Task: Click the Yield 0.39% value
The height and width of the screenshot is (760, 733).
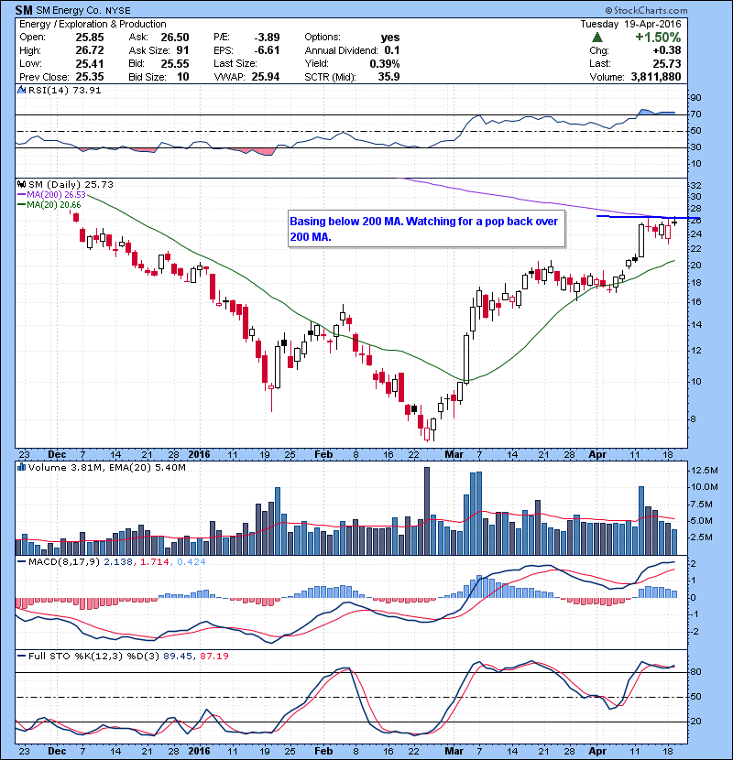Action: click(x=385, y=63)
